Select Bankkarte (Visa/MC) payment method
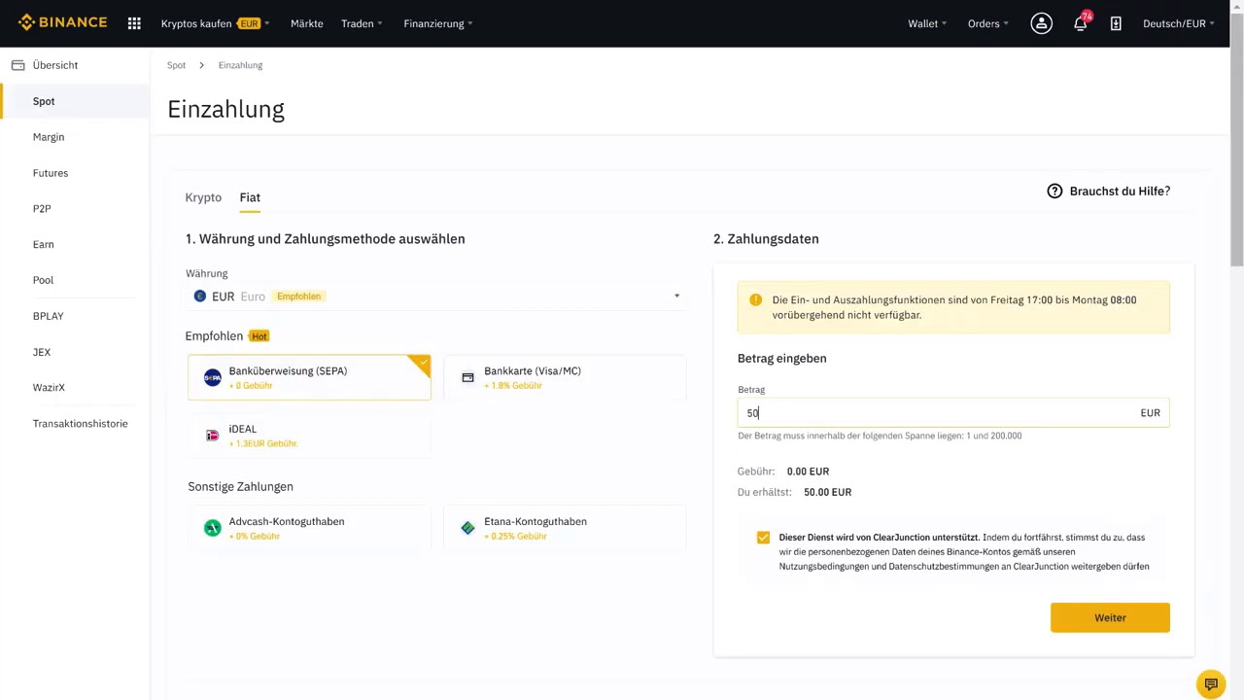Screen dimensions: 1244x700 coord(565,377)
